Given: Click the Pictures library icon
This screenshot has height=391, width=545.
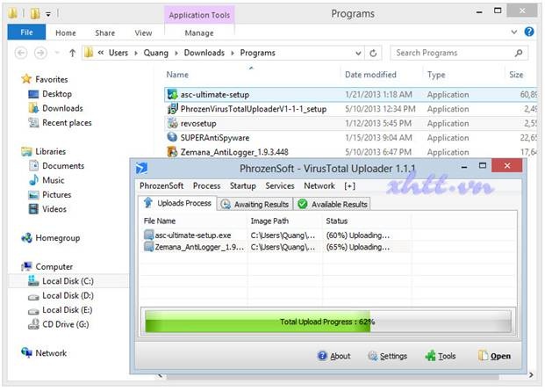Looking at the screenshot, I should click(x=33, y=194).
